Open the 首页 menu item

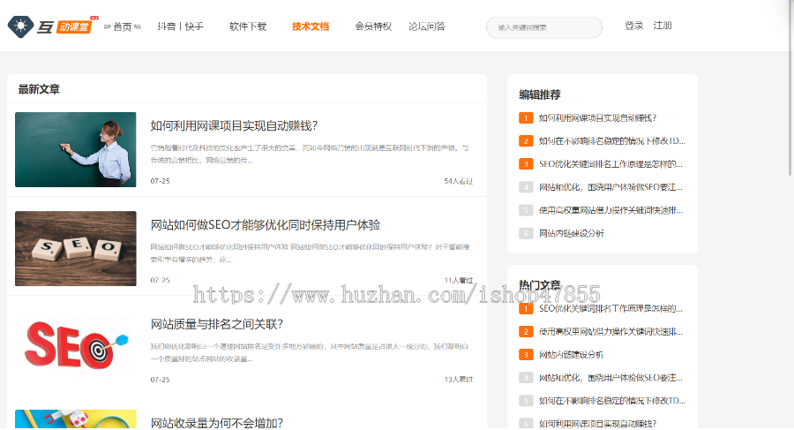tap(122, 26)
